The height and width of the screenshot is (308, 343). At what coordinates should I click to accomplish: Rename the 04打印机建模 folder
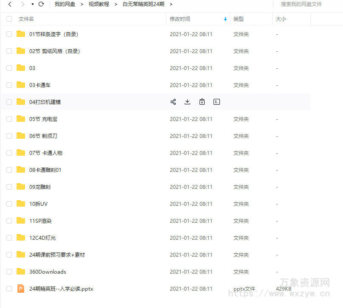[216, 102]
